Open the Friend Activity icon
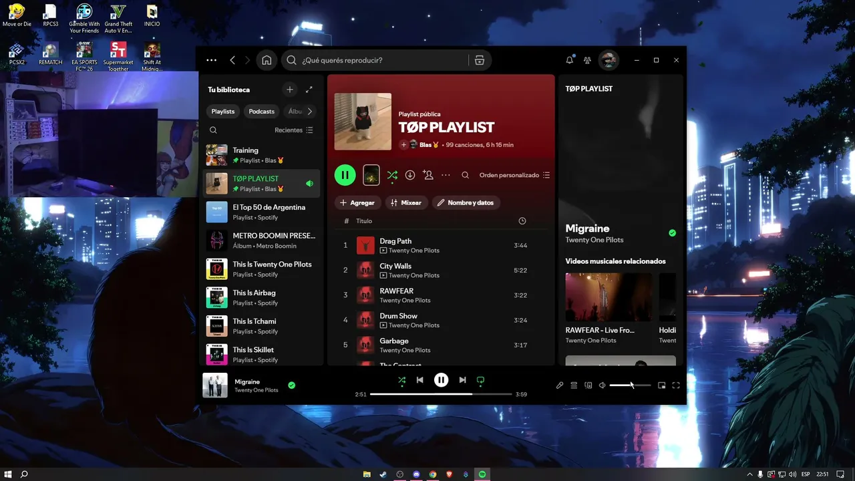Screen dimensions: 855x481 [587, 60]
